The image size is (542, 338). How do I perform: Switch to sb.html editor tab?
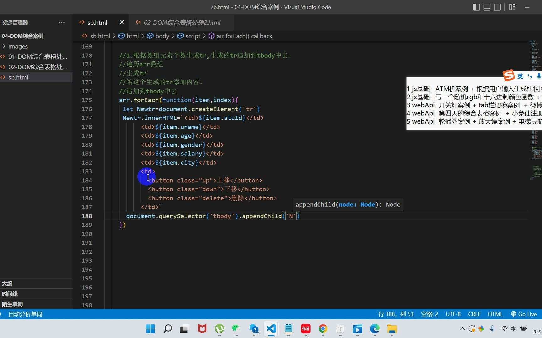tap(97, 23)
